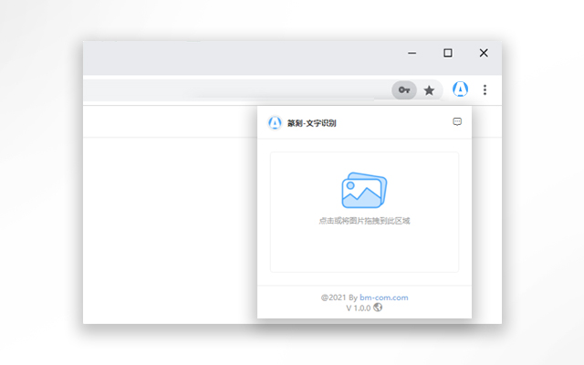Click the 点击或将图片拖拽到此区域 upload hint text

(x=364, y=221)
